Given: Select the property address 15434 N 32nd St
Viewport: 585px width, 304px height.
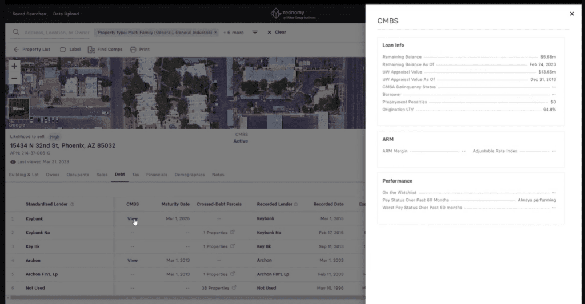Looking at the screenshot, I should [63, 145].
